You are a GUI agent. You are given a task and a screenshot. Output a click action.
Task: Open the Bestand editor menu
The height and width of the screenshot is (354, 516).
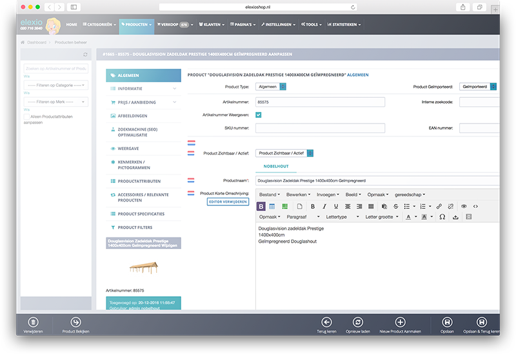tap(270, 194)
